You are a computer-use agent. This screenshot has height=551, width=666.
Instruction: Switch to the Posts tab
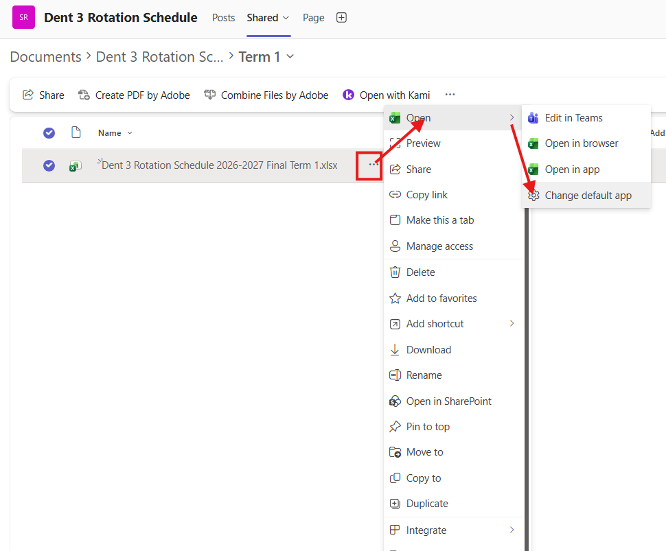click(223, 18)
